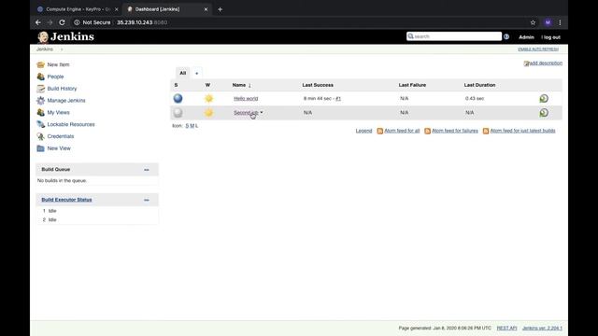This screenshot has width=598, height=336.
Task: Open the People page
Action: click(x=55, y=77)
